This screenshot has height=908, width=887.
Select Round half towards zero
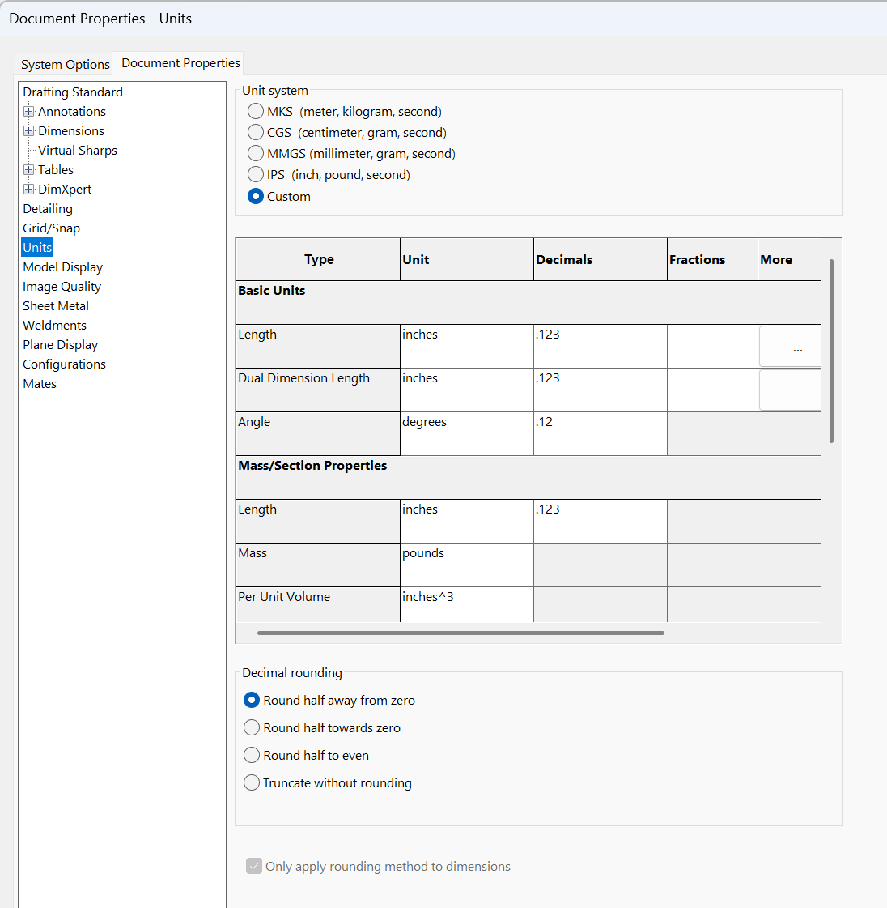(x=252, y=728)
